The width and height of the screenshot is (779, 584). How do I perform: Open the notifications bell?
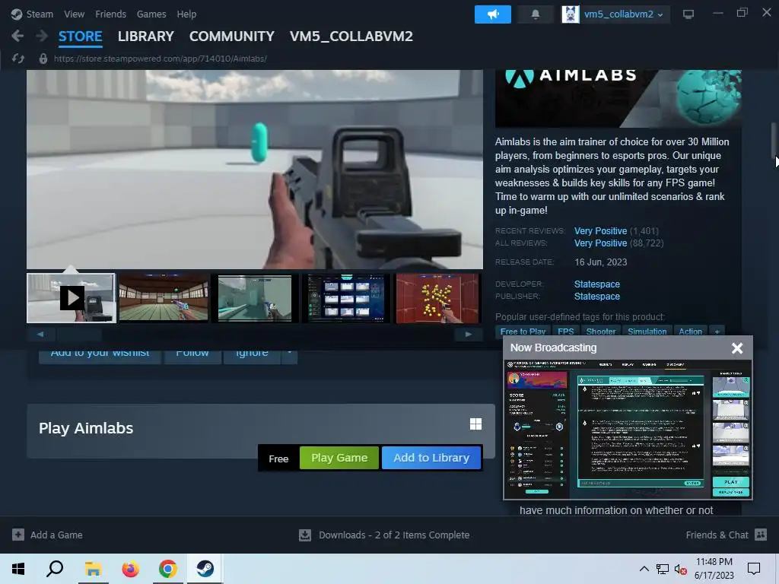[x=535, y=14]
